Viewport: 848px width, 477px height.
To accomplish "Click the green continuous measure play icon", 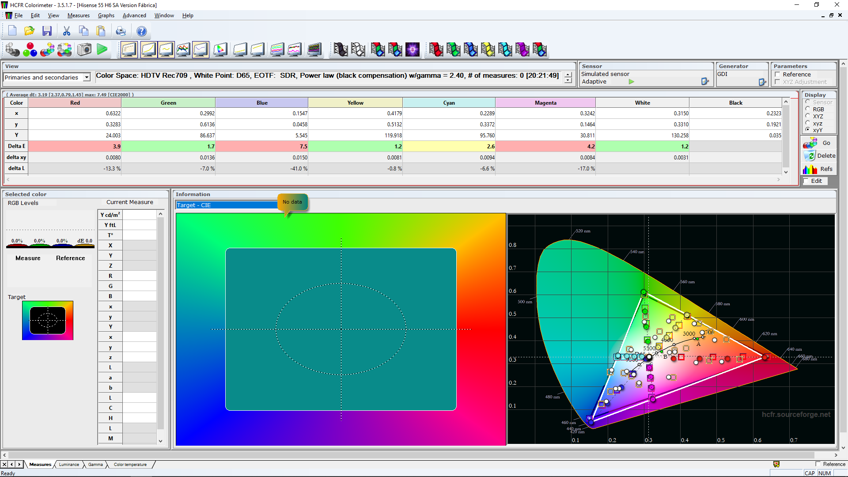I will point(102,49).
